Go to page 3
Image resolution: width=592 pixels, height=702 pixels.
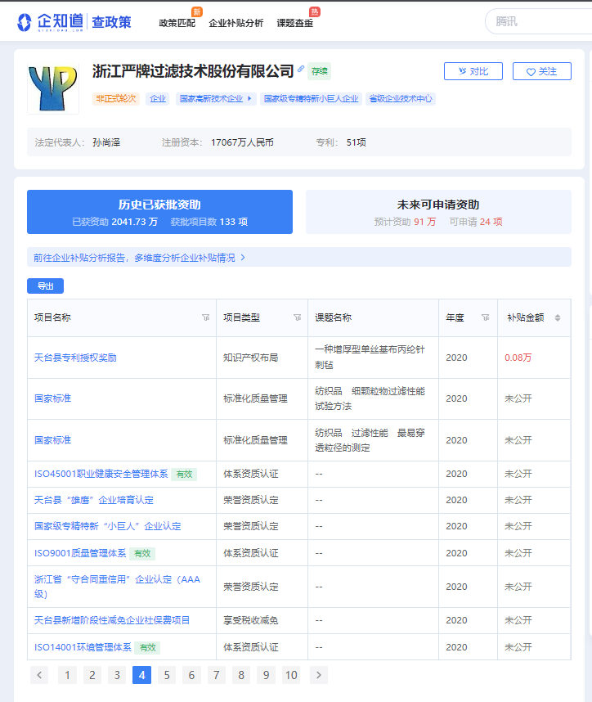[117, 675]
